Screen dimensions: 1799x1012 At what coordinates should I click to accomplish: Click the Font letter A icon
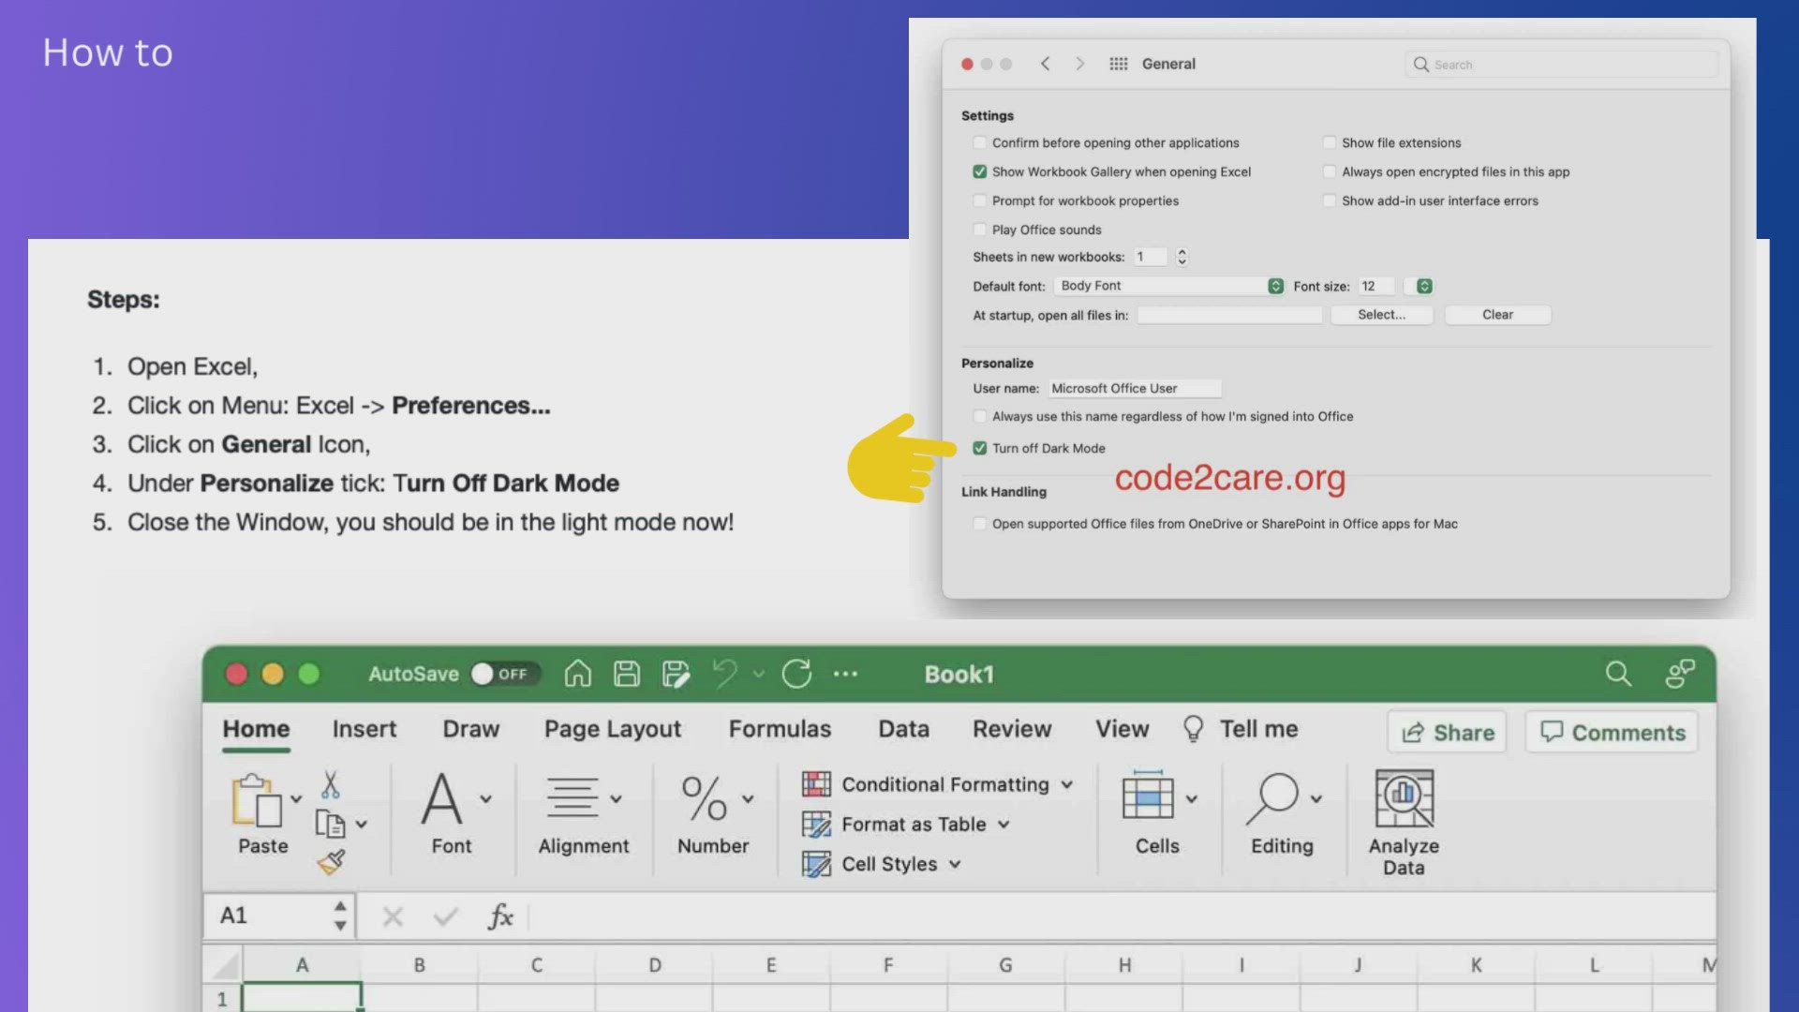click(441, 798)
